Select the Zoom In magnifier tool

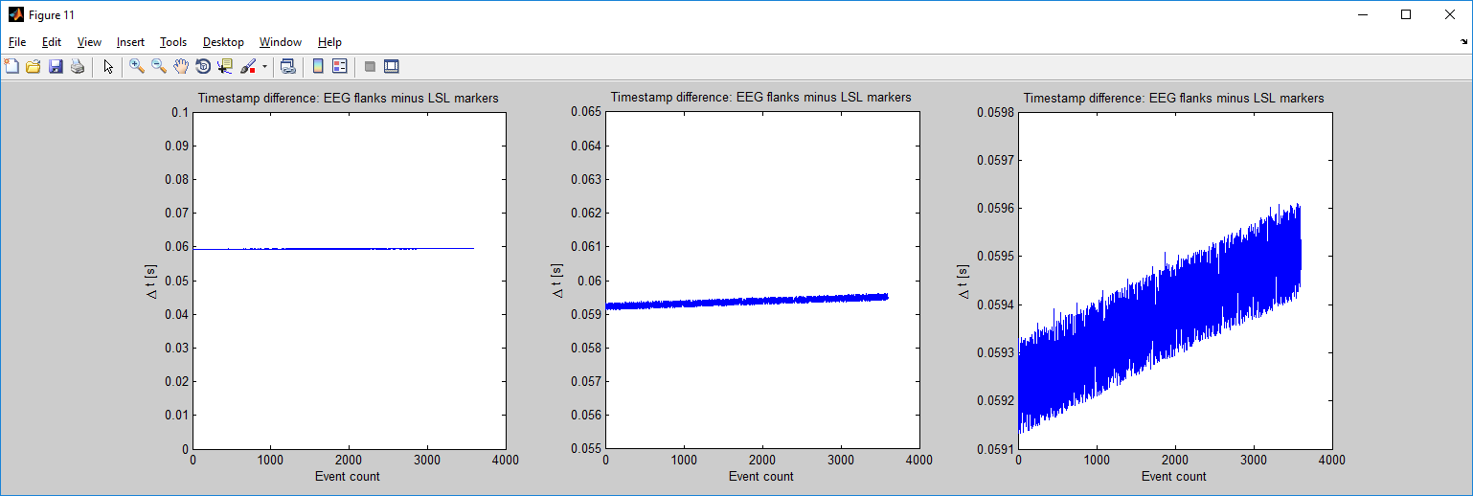137,66
